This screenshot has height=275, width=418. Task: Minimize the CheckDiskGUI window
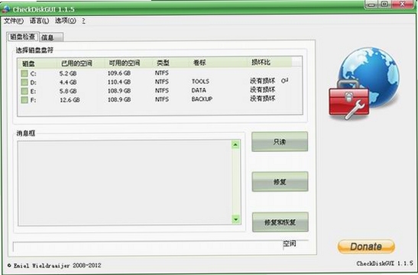click(371, 5)
